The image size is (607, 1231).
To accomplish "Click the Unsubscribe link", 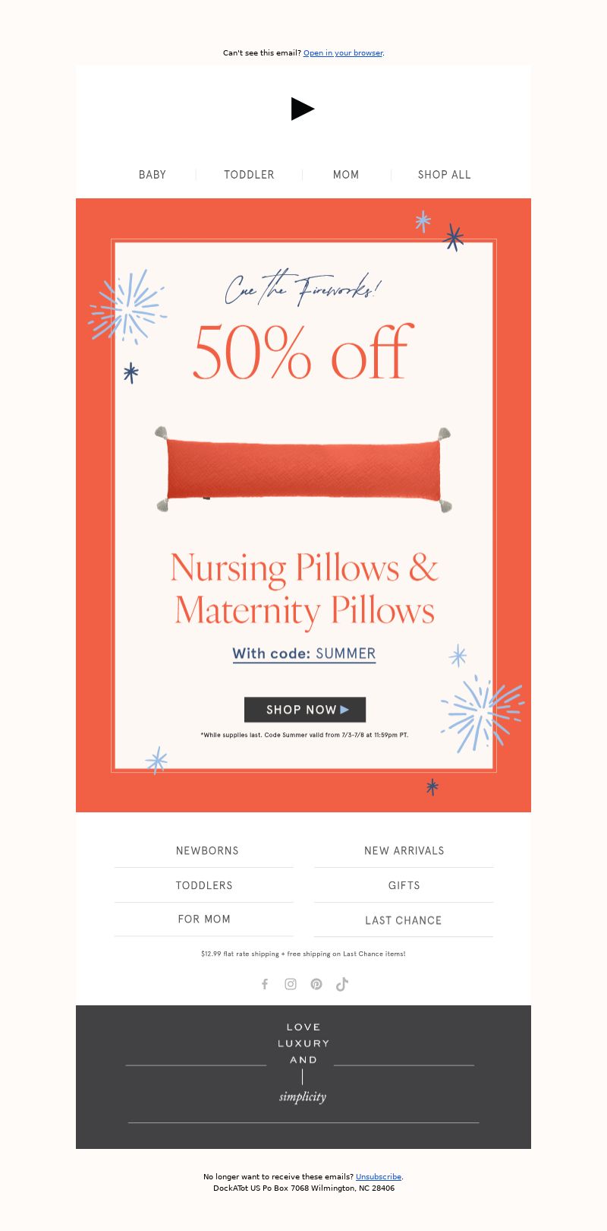I will pyautogui.click(x=379, y=1176).
